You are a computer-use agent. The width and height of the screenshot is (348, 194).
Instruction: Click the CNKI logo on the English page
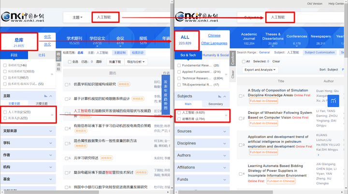(197, 17)
